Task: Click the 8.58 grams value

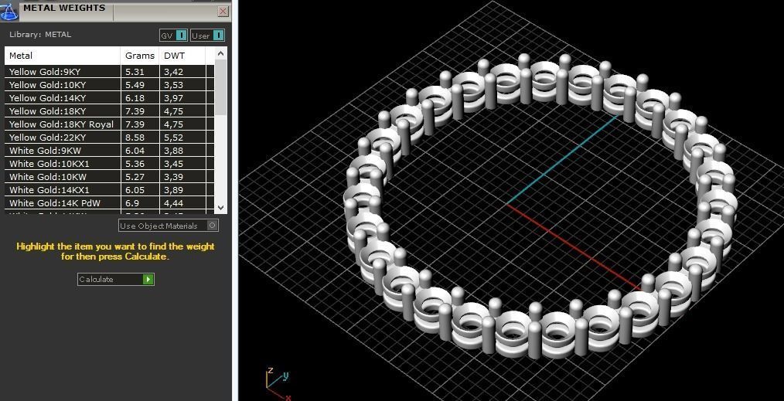Action: click(x=135, y=138)
